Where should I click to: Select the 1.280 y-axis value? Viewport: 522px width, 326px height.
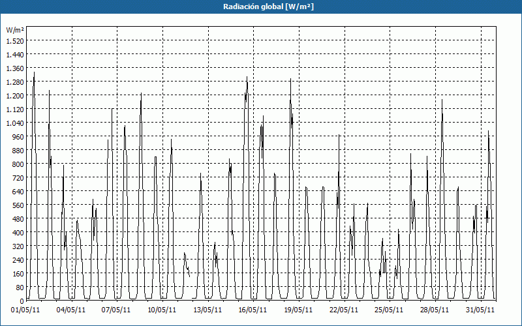pos(15,82)
